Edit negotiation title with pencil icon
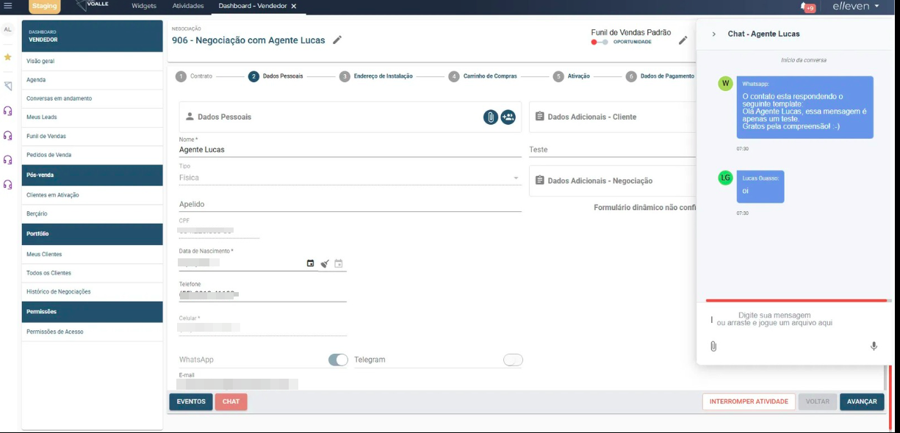This screenshot has height=433, width=900. click(337, 40)
